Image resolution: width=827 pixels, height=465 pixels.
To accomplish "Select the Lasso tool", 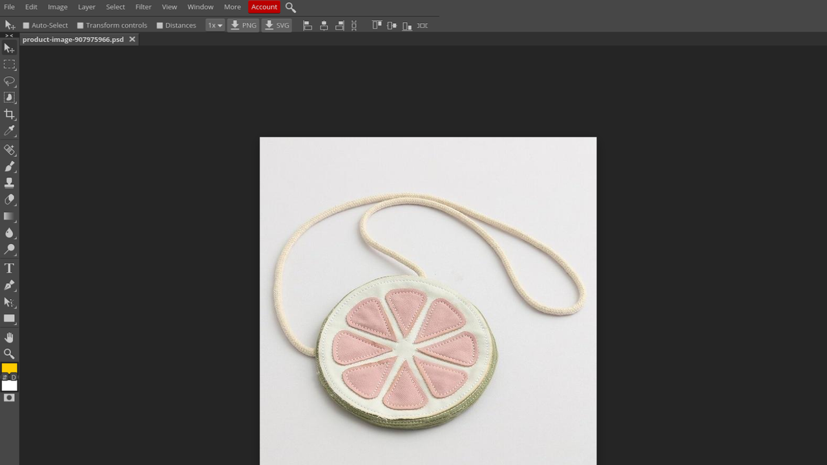I will click(9, 81).
